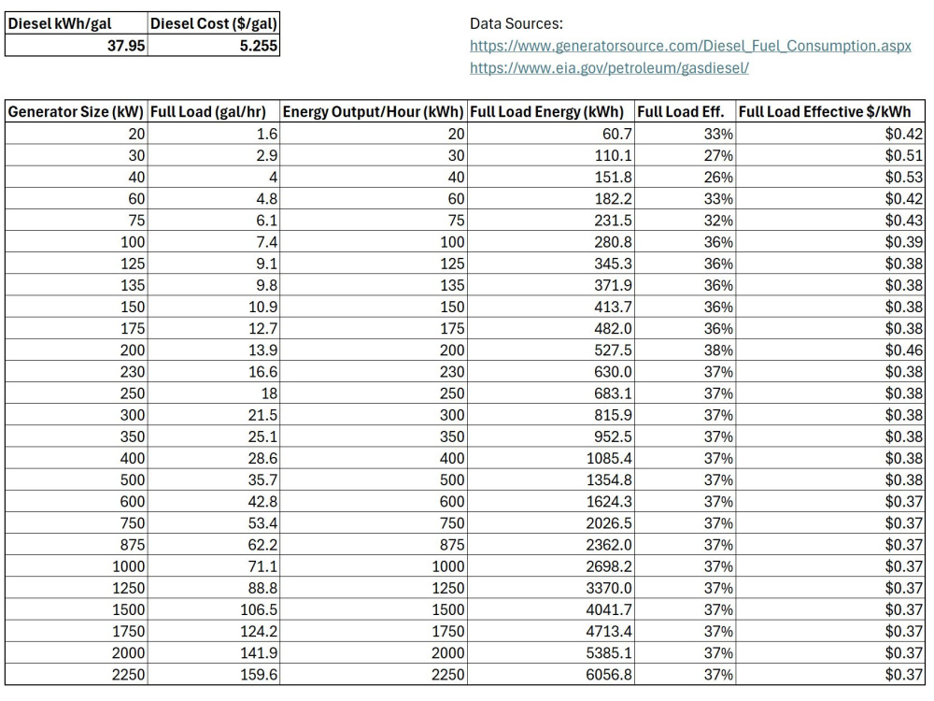Click the 9.1 gal/hr full load cell
This screenshot has height=701, width=934.
coord(214,263)
